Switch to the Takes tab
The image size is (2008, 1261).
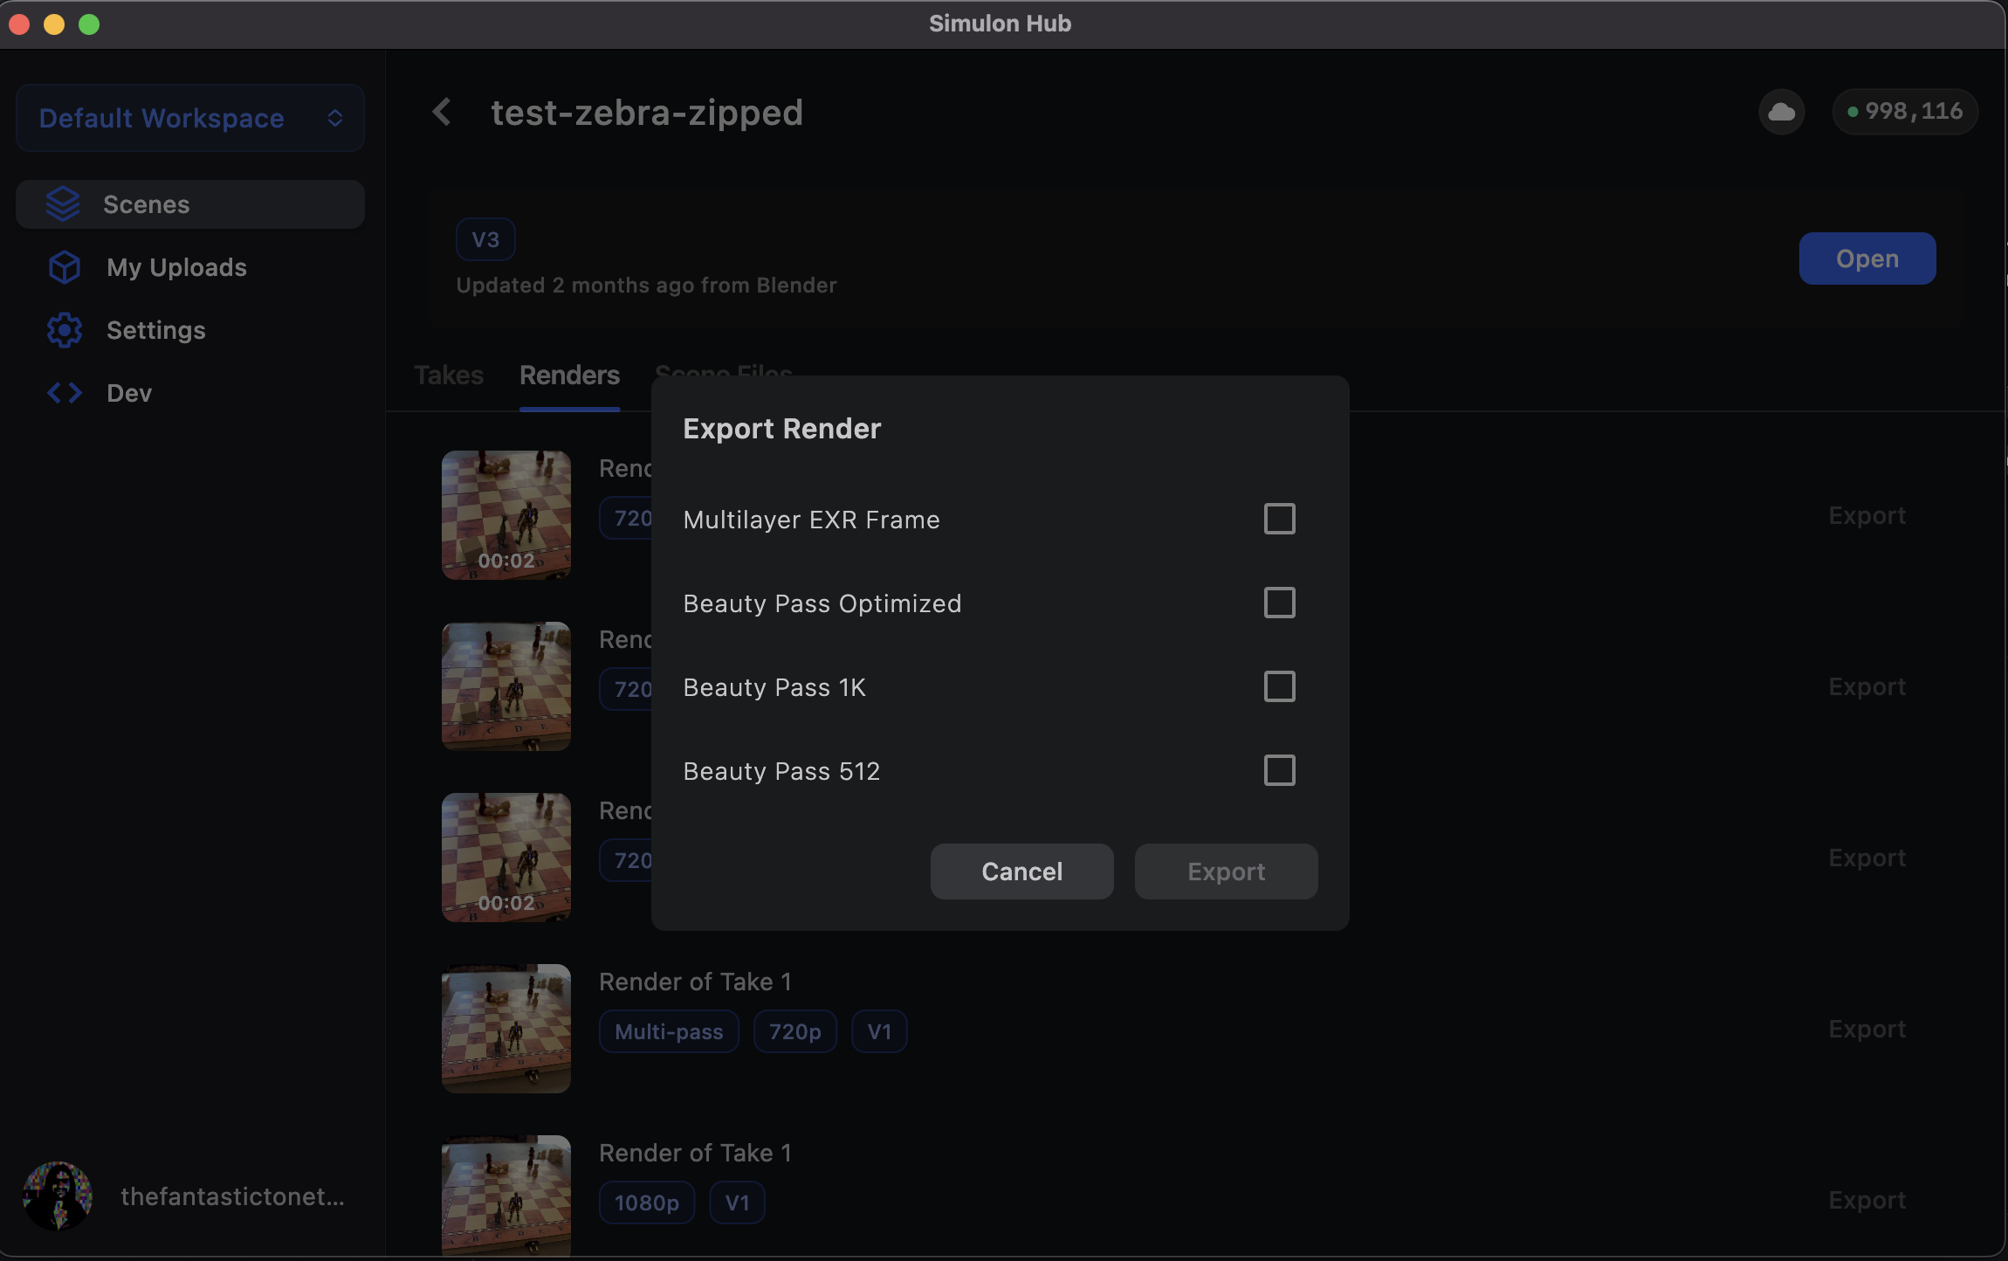tap(449, 376)
